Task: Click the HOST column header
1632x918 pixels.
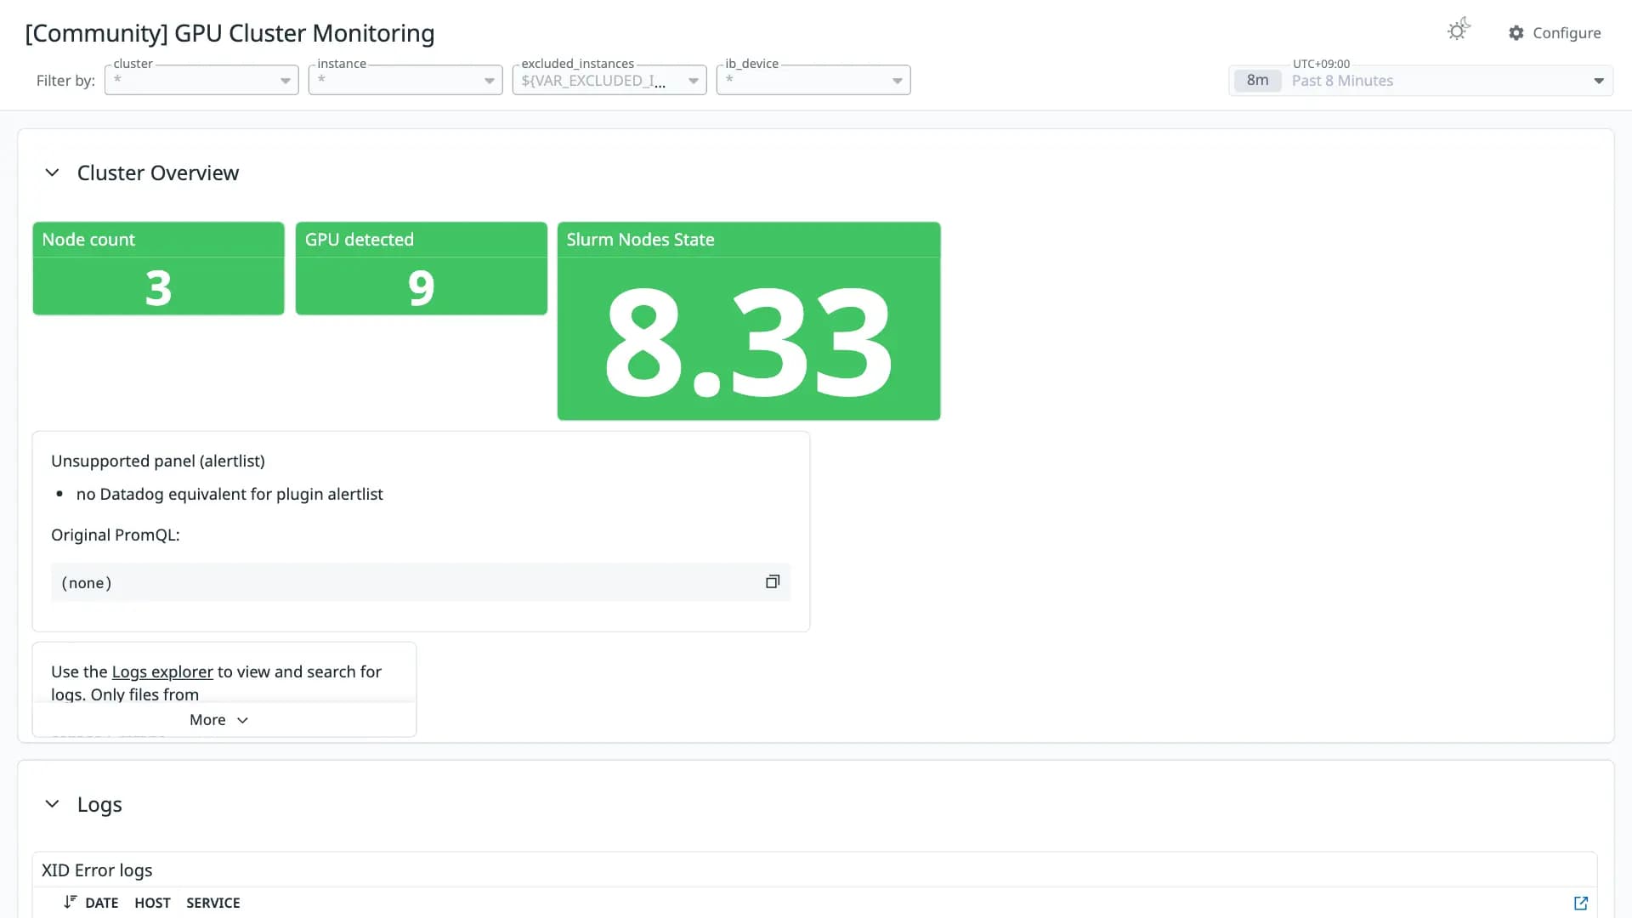Action: point(152,903)
